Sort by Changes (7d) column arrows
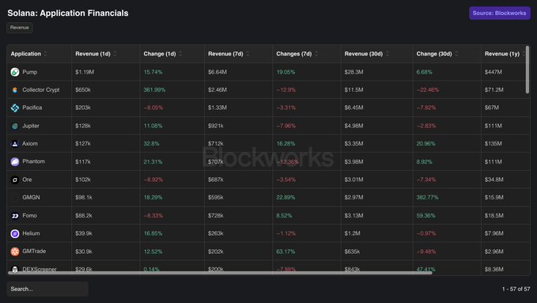The width and height of the screenshot is (537, 303). point(316,54)
